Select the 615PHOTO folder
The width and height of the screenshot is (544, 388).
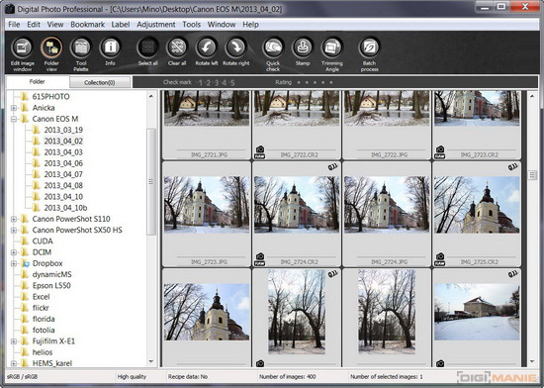coord(50,97)
